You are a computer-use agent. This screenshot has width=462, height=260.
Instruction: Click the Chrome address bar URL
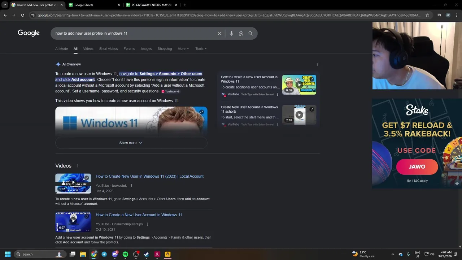coord(229,15)
